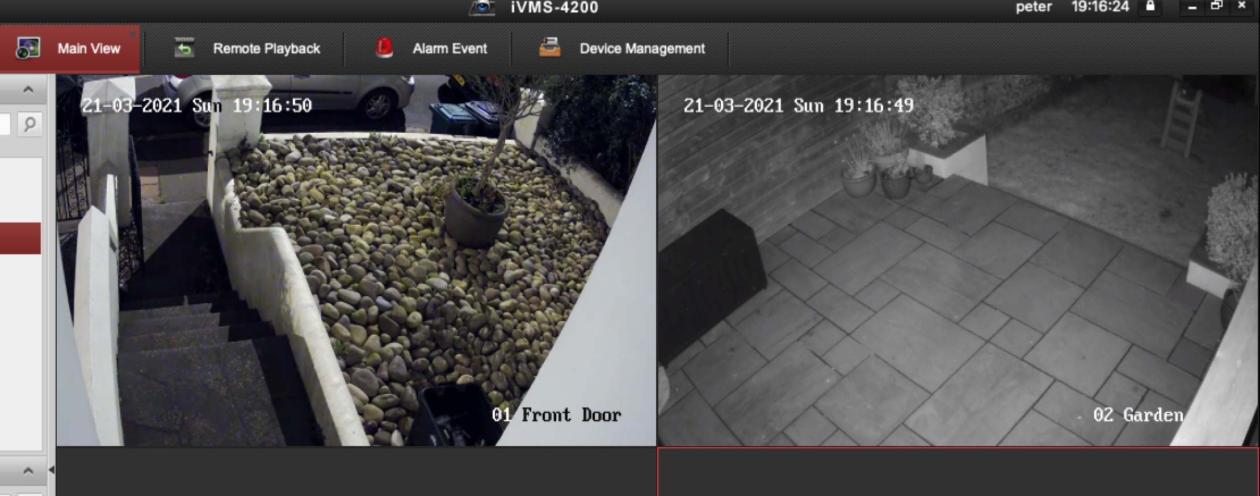Lock the client with the padlock icon
The width and height of the screenshot is (1260, 496).
click(x=1150, y=7)
